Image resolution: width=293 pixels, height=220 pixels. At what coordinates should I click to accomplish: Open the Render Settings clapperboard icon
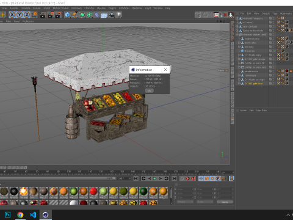58,15
